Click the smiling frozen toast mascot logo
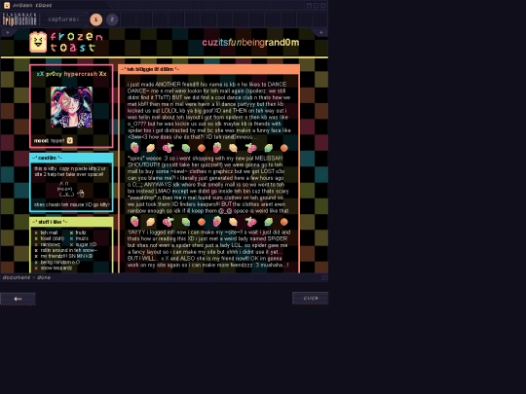The height and width of the screenshot is (394, 526). 38,42
